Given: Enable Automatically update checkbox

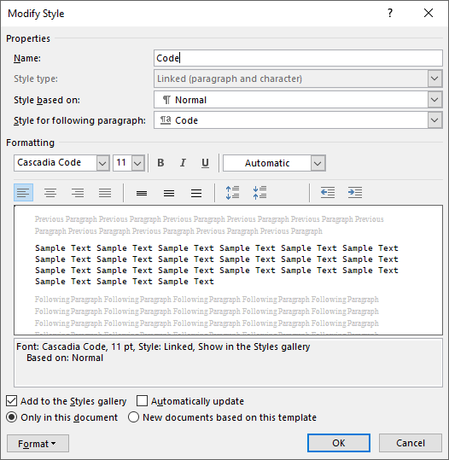Looking at the screenshot, I should click(142, 401).
